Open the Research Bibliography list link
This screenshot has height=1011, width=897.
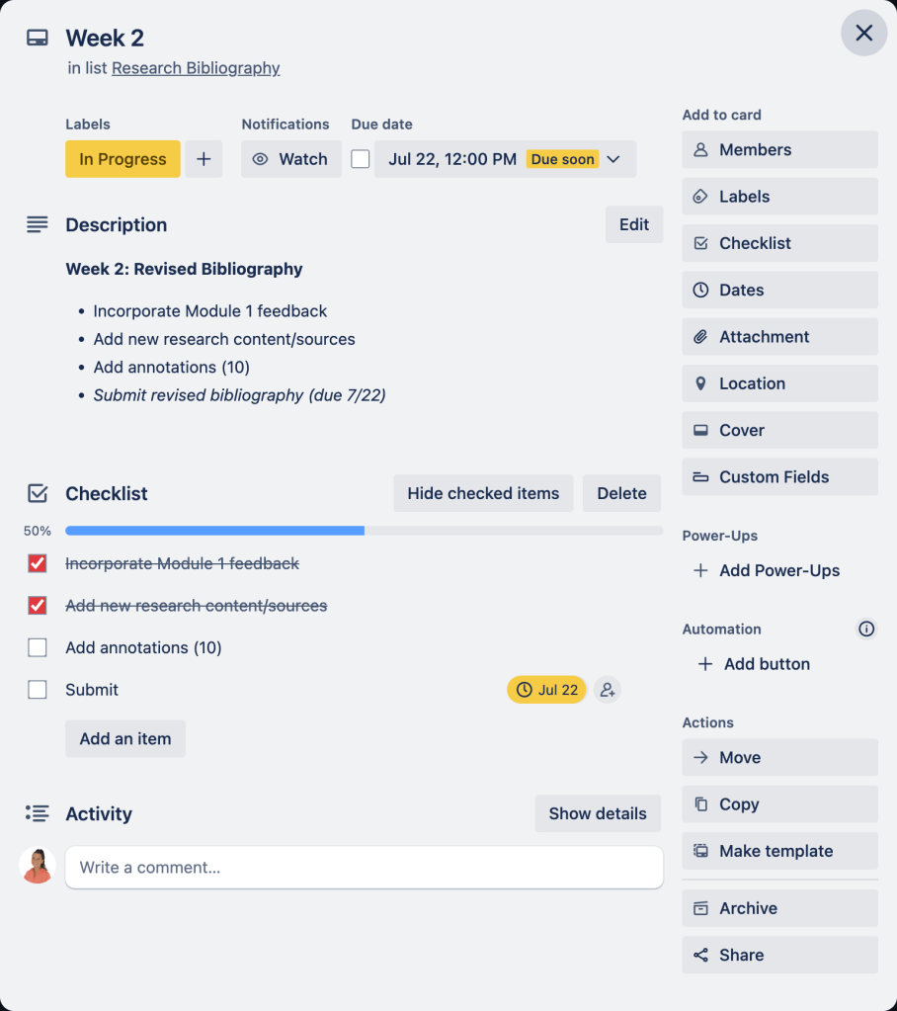click(196, 68)
